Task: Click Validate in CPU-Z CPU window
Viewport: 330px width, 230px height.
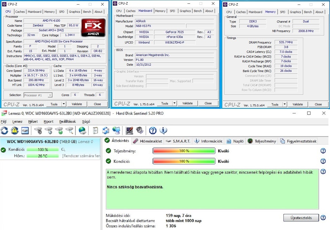Action: (77, 104)
